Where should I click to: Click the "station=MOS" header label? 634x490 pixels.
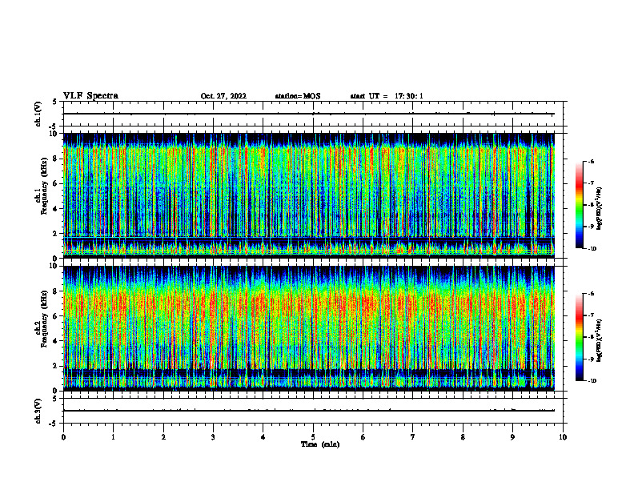[298, 96]
